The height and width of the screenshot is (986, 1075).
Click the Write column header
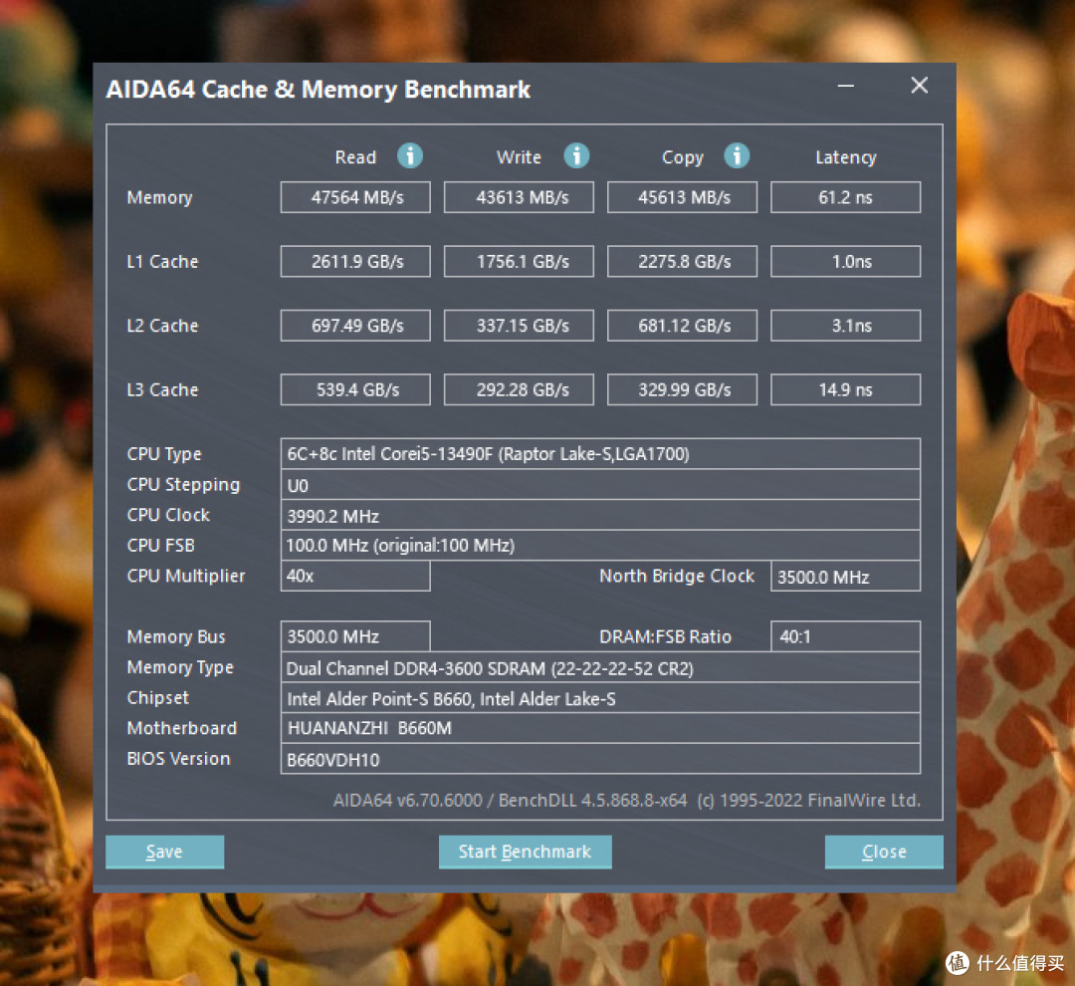tap(519, 157)
